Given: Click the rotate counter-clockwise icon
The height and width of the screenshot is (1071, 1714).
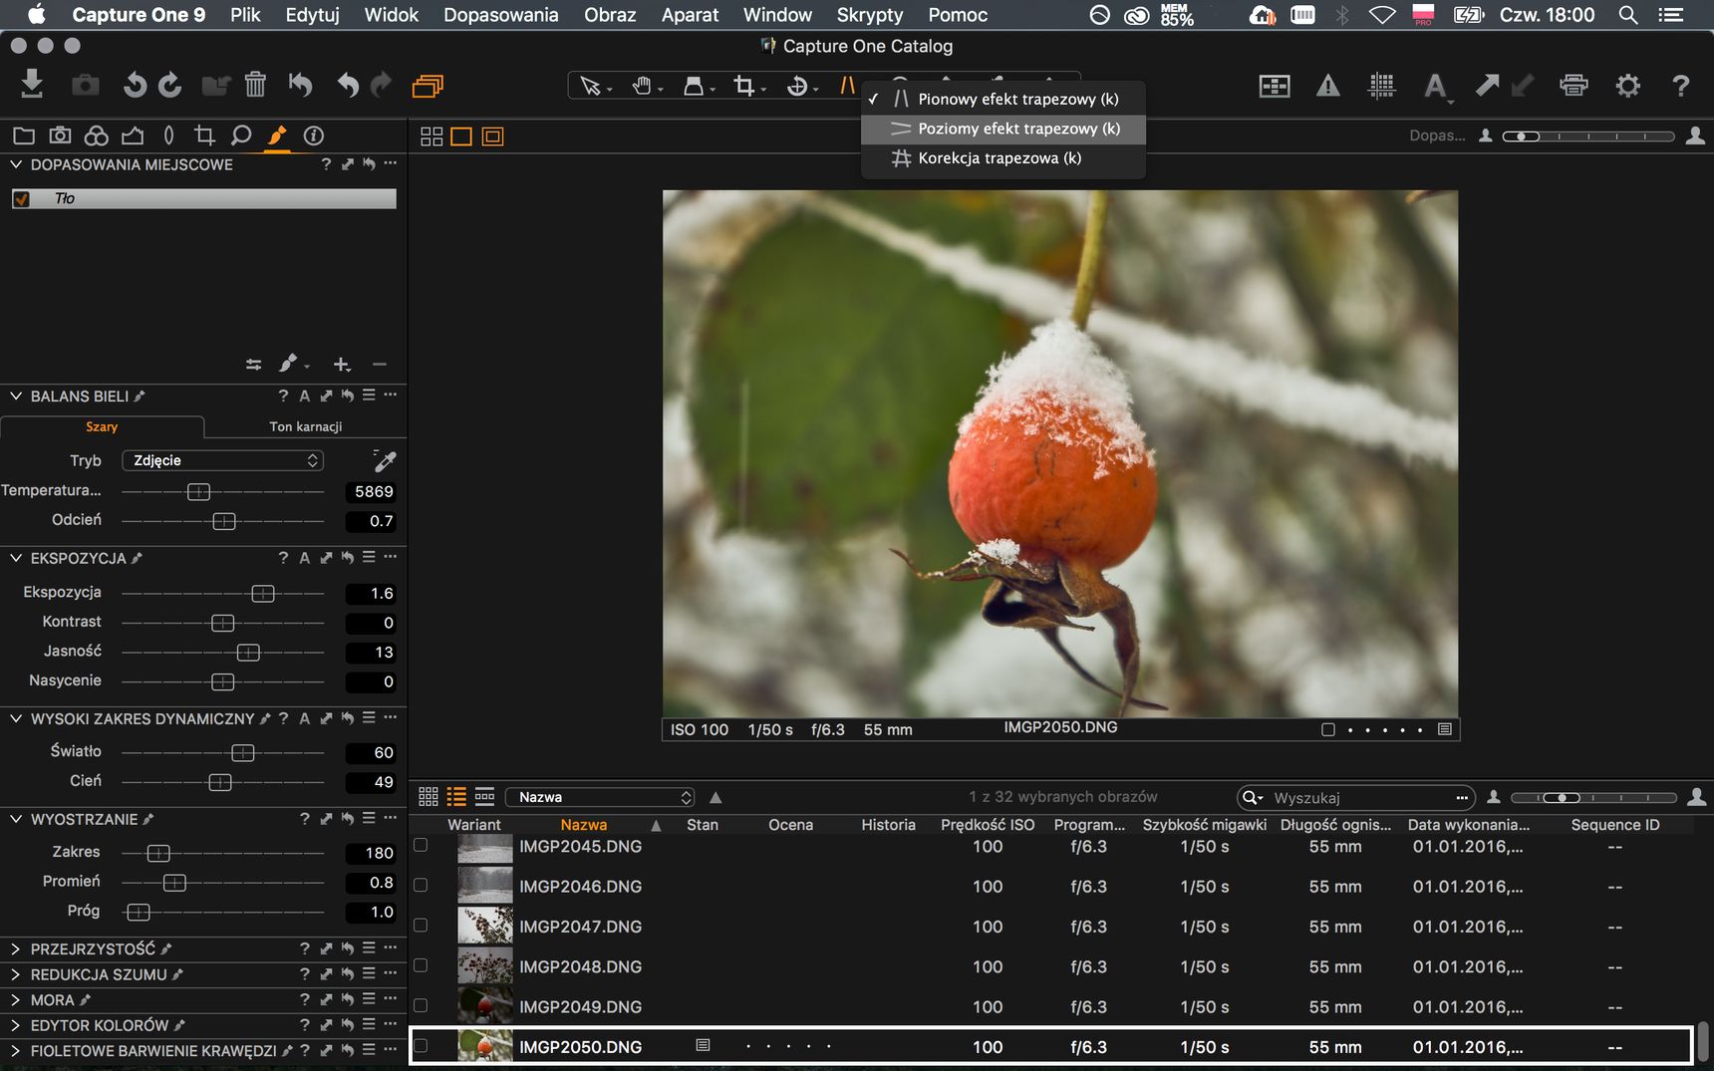Looking at the screenshot, I should [135, 86].
